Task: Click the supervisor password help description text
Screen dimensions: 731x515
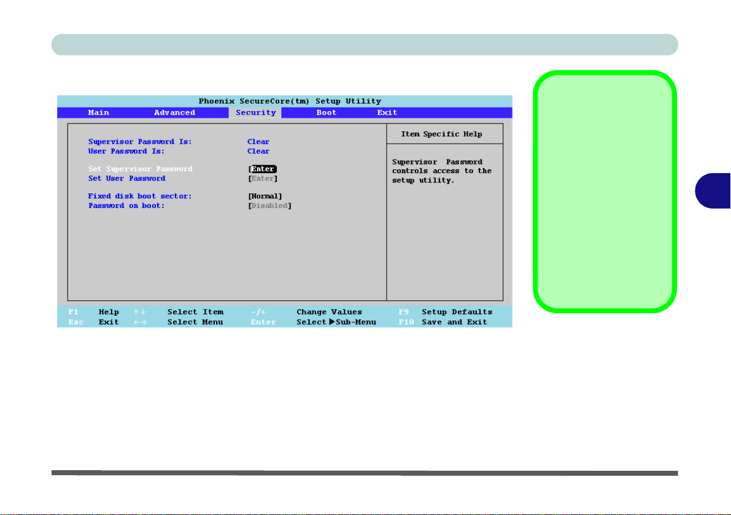Action: [442, 171]
